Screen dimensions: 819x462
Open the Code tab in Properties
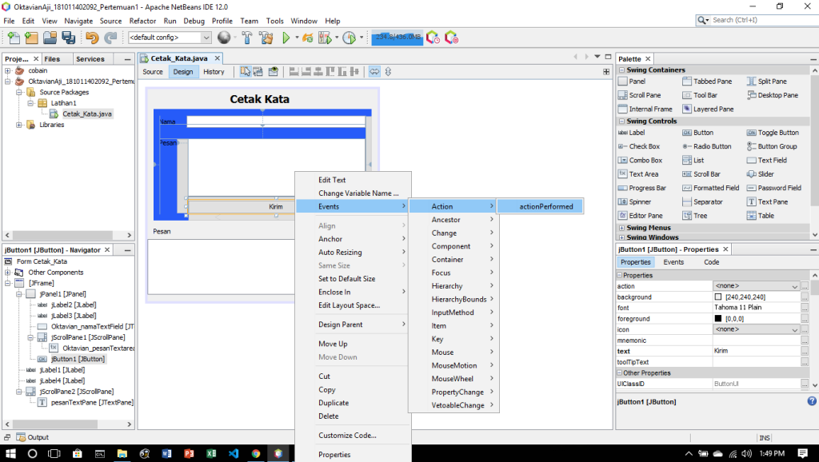point(711,262)
